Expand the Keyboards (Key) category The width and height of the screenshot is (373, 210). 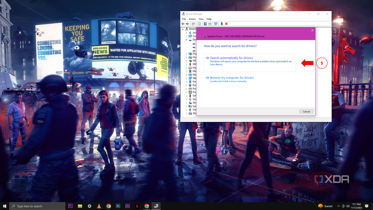(186, 68)
